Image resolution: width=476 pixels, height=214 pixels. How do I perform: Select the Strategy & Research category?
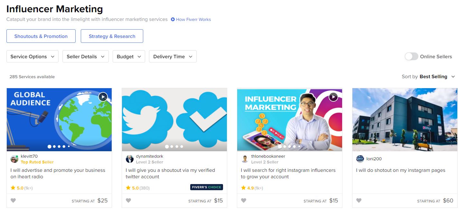(112, 36)
